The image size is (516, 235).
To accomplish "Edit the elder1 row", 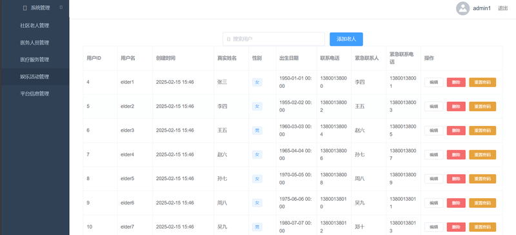I will [433, 83].
